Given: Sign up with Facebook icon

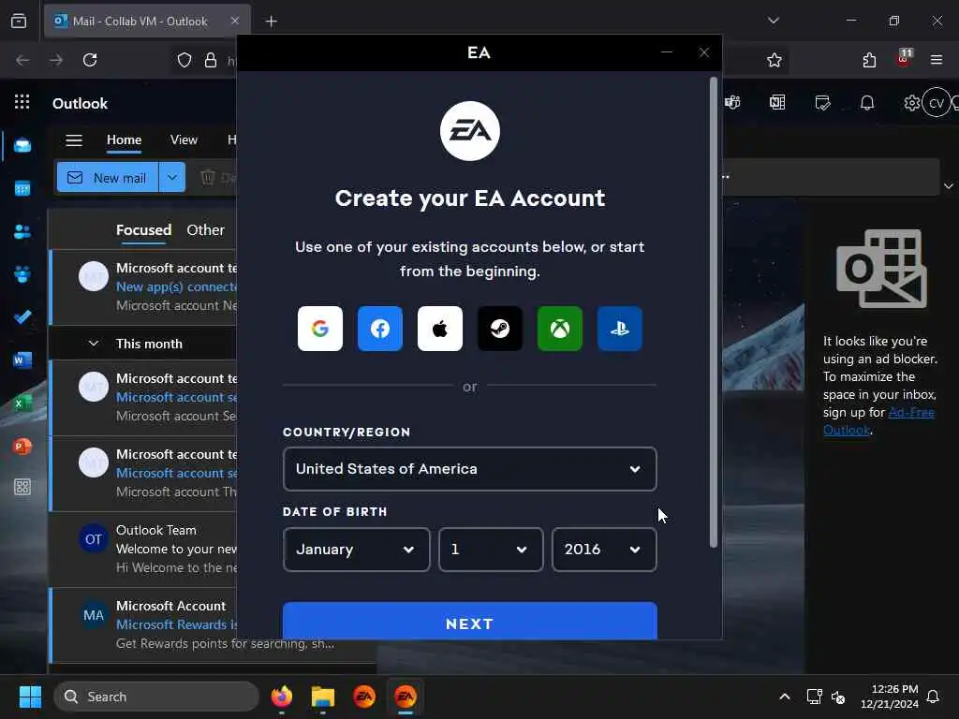Looking at the screenshot, I should click(x=380, y=329).
